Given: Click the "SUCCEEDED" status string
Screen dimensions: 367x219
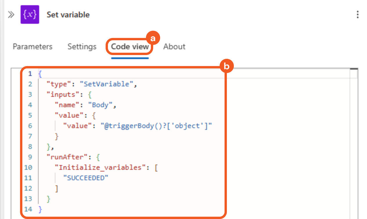Looking at the screenshot, I should 85,178.
